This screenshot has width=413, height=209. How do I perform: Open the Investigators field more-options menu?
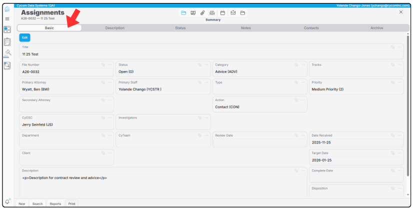click(206, 117)
